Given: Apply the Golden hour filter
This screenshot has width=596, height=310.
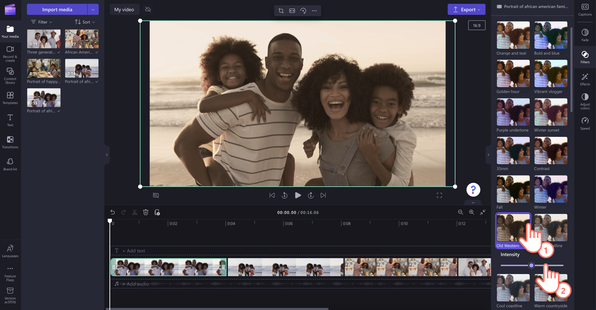Looking at the screenshot, I should coord(513,74).
